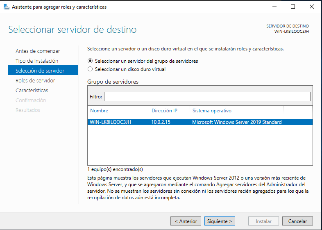322x230 pixels.
Task: Select server from server pool radio button
Action: coord(90,61)
